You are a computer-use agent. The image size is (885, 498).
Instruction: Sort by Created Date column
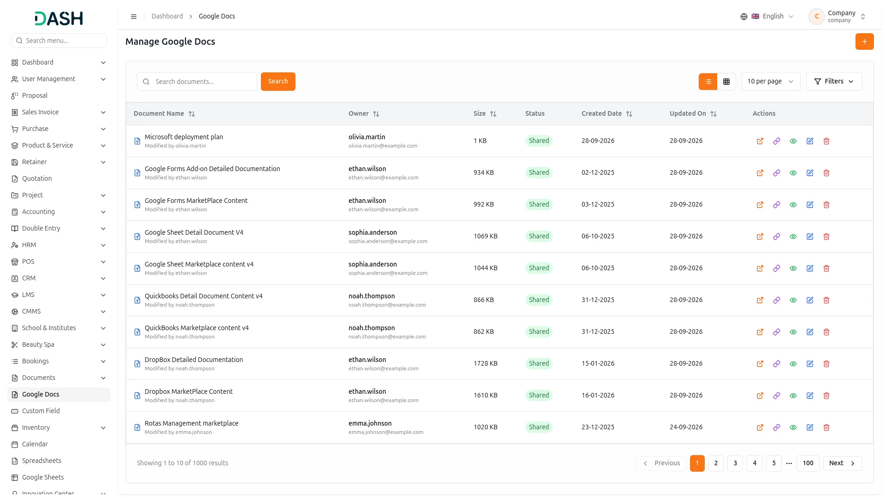click(x=629, y=114)
